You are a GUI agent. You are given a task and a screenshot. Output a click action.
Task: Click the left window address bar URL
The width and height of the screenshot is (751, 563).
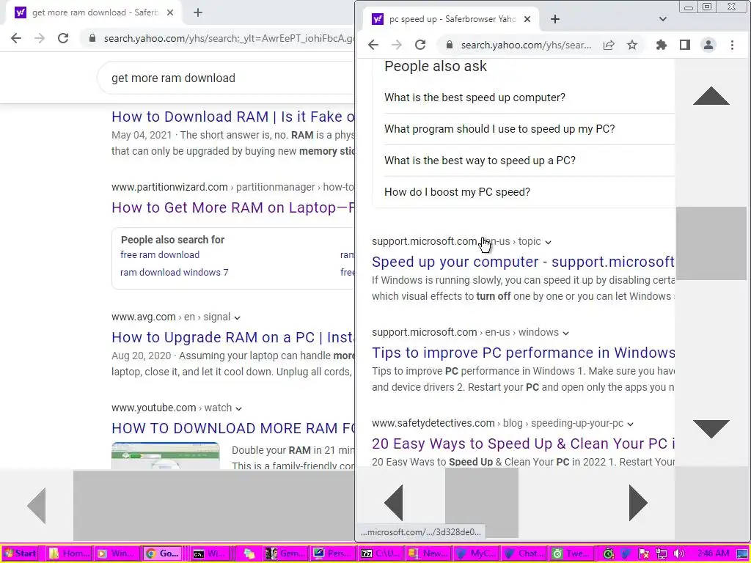click(x=229, y=38)
